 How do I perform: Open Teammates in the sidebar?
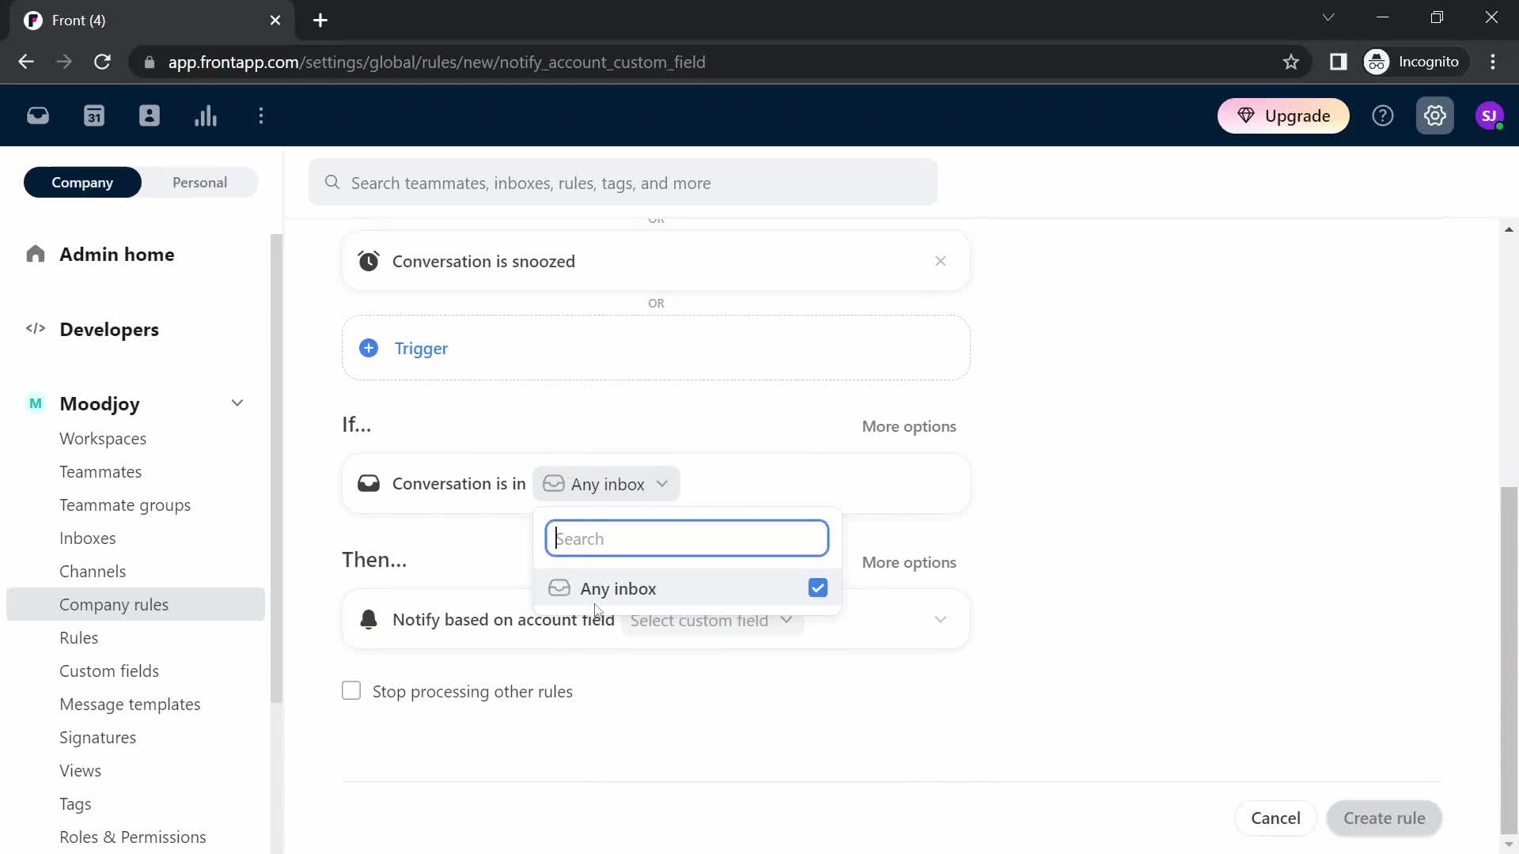[x=100, y=472]
